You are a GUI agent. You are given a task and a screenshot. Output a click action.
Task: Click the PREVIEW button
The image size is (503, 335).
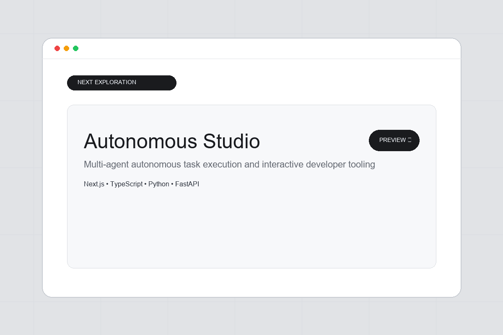point(394,140)
